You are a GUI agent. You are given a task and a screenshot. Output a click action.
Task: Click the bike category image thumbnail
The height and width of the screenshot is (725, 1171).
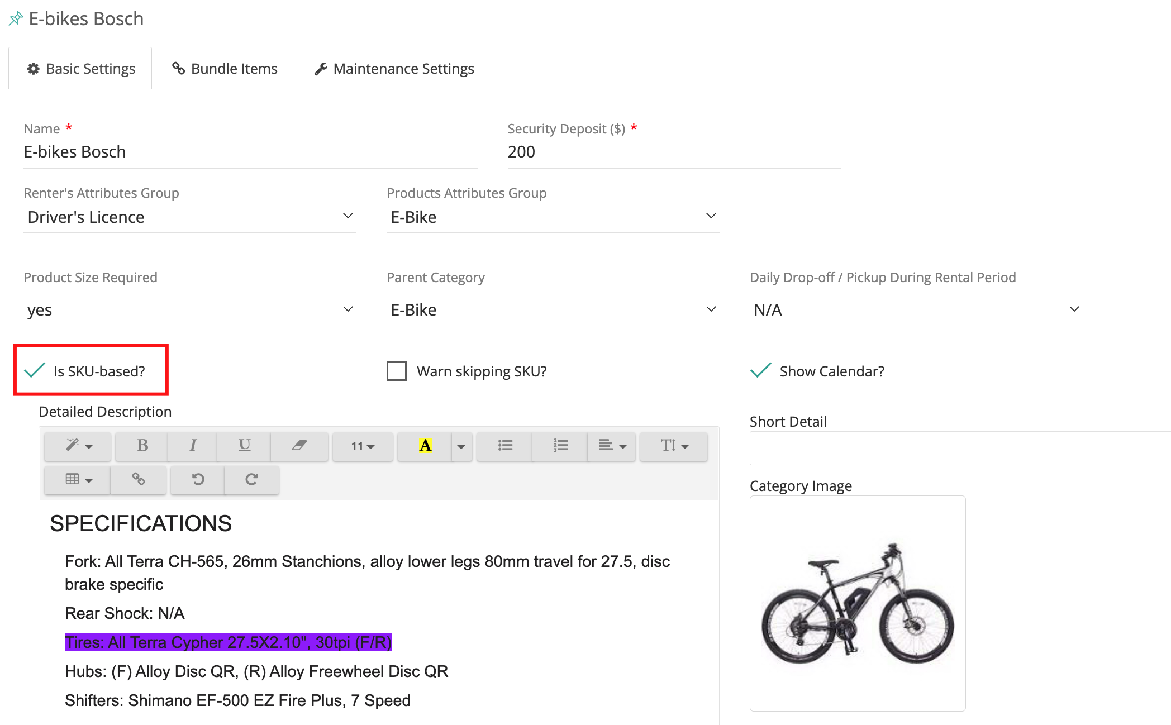pyautogui.click(x=858, y=603)
